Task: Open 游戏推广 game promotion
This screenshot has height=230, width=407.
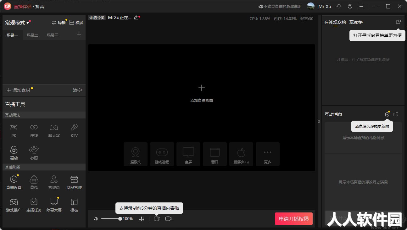Action: point(14,205)
